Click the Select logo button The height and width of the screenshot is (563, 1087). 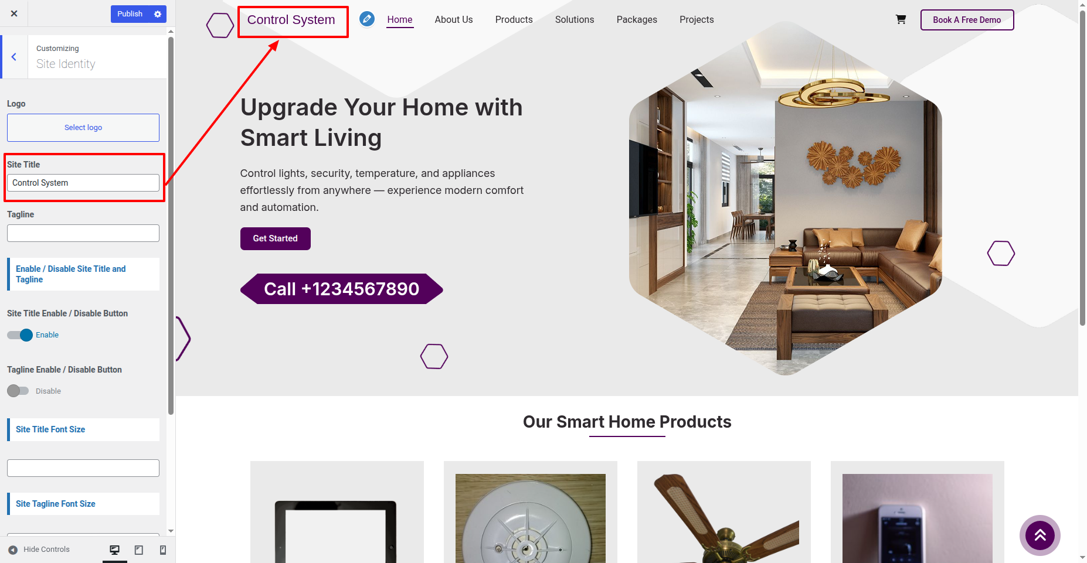(83, 128)
